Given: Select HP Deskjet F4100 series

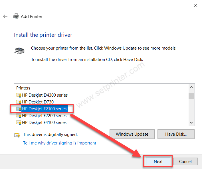Looking at the screenshot, I should tap(44, 123).
